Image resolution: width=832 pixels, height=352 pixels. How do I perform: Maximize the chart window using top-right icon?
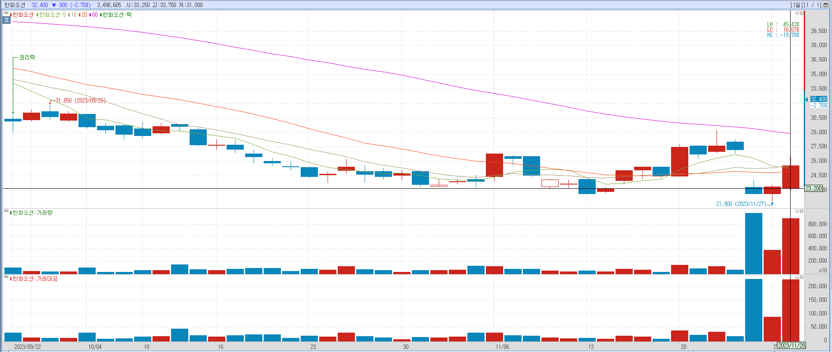[x=826, y=5]
